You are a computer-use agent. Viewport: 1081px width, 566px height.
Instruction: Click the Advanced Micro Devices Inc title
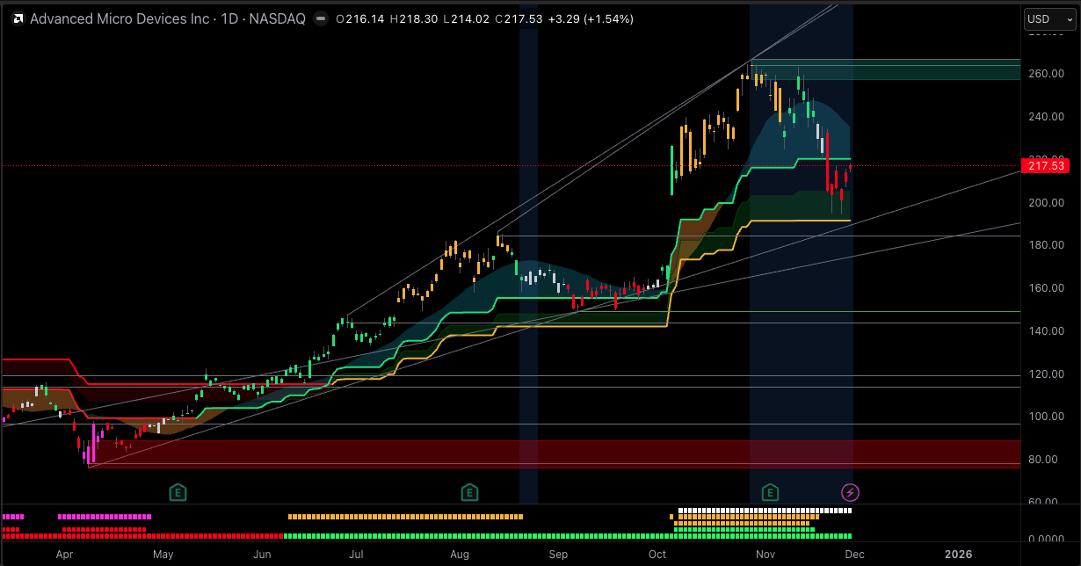point(118,18)
